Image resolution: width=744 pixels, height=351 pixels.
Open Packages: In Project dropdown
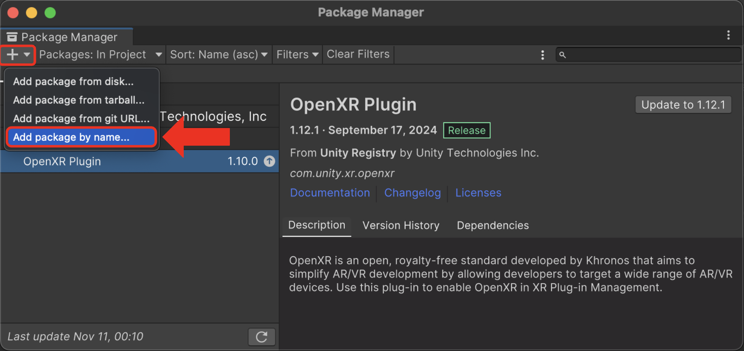tap(101, 55)
